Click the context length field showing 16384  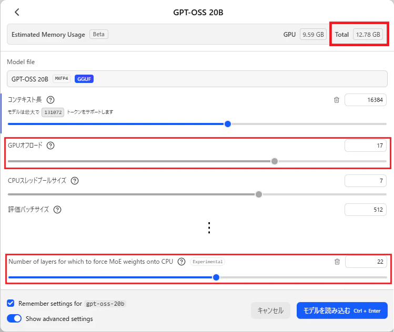coord(366,100)
